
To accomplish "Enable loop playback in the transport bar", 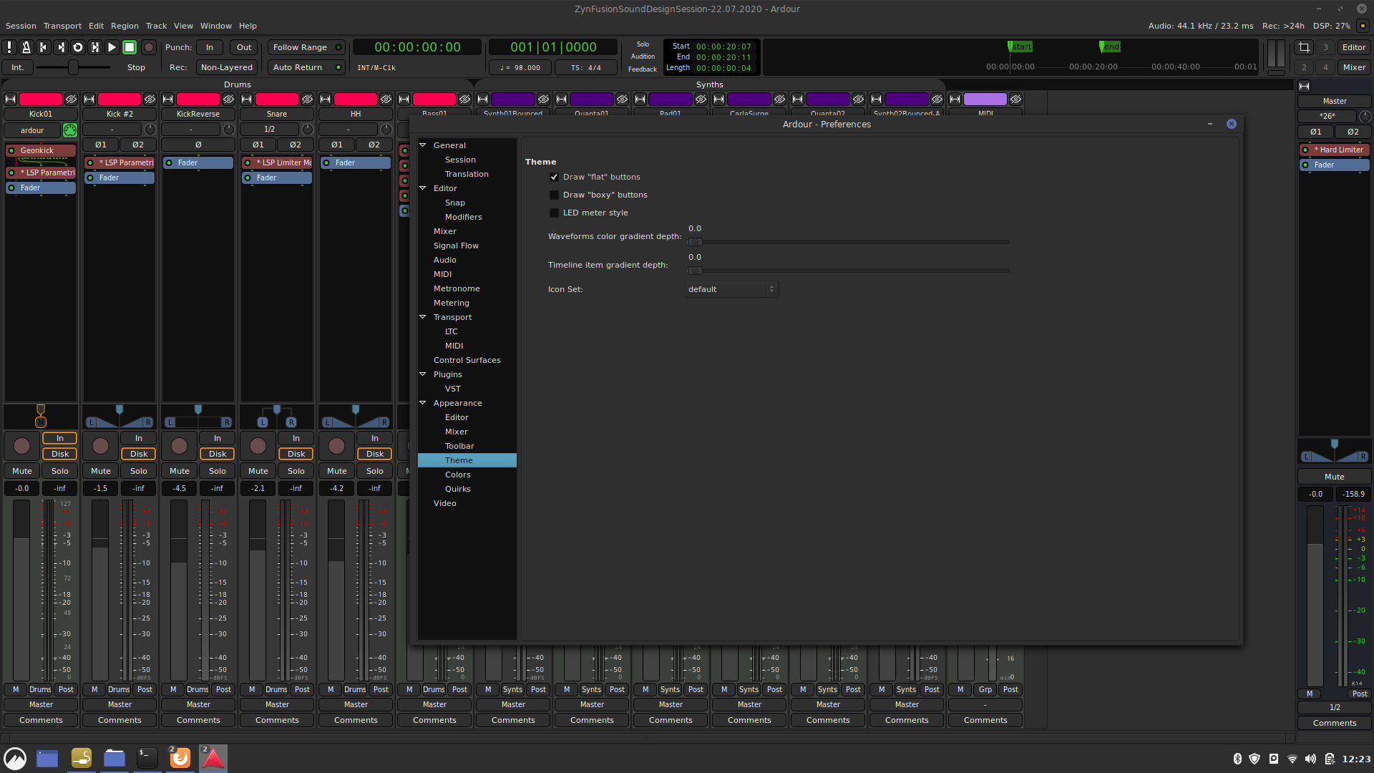I will tap(77, 47).
